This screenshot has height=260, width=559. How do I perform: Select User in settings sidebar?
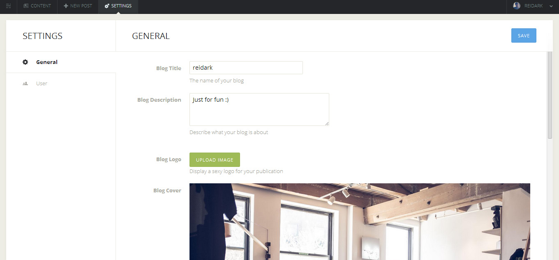(61, 84)
